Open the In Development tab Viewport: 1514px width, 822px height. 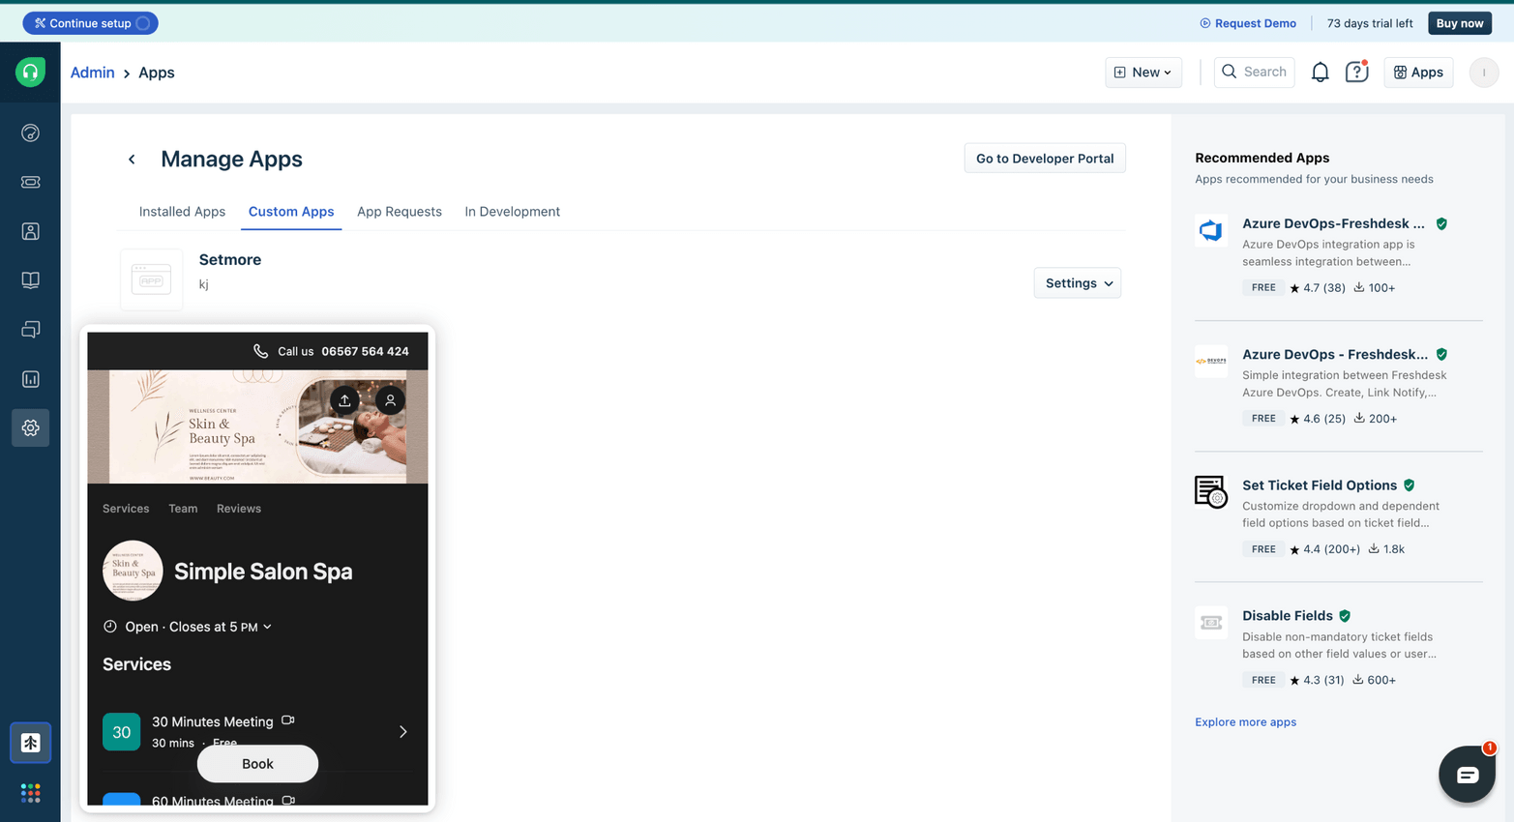512,212
